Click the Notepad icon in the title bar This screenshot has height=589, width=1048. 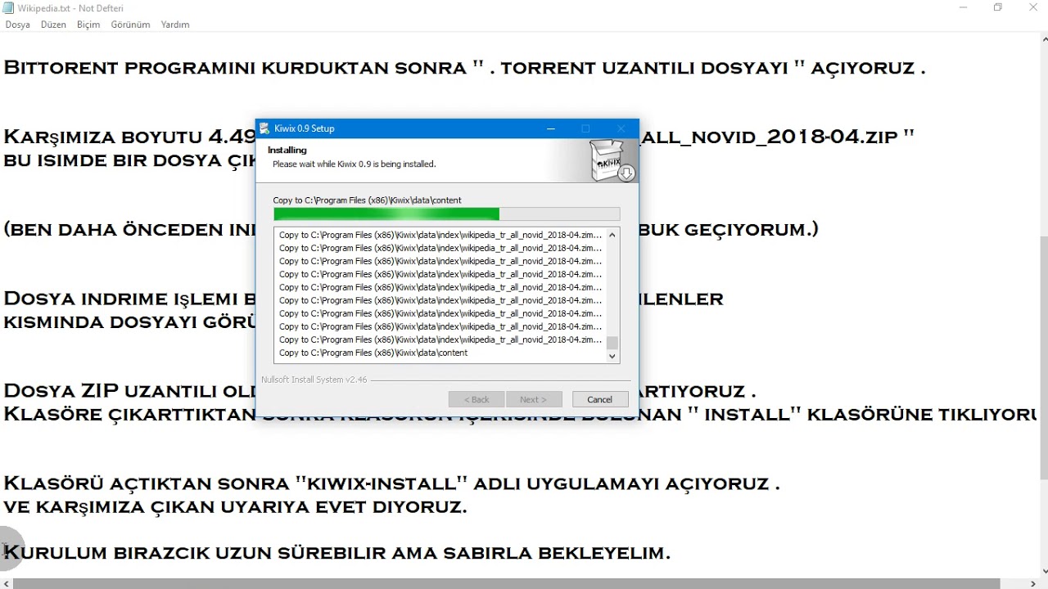tap(8, 7)
